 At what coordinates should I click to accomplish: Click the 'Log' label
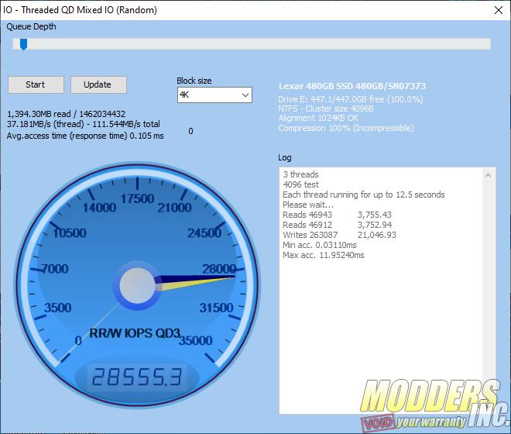click(x=285, y=157)
